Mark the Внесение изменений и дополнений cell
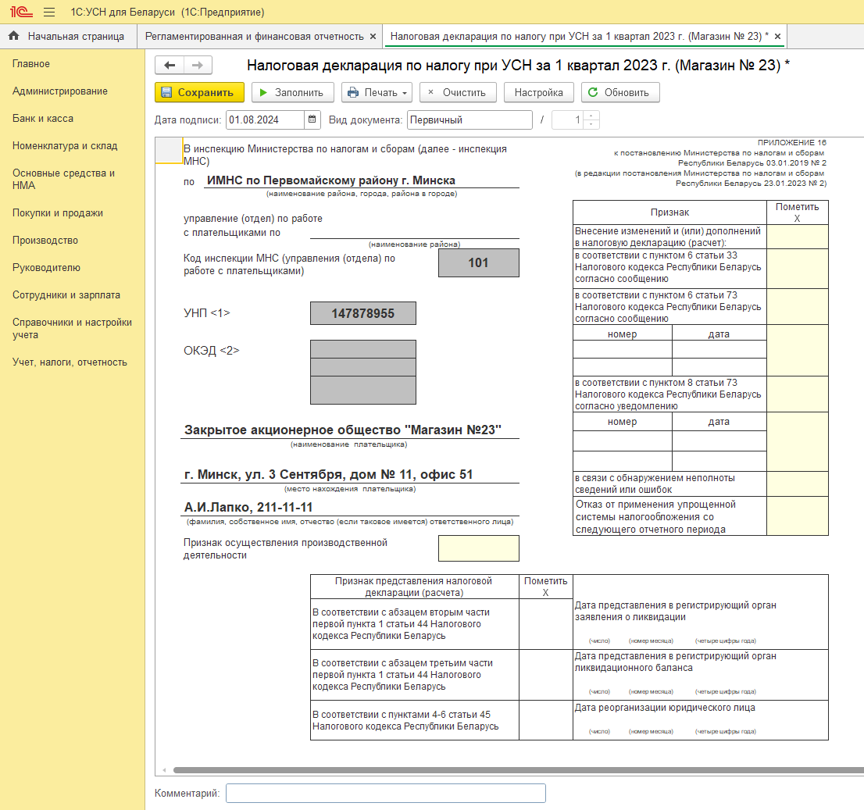 pyautogui.click(x=798, y=237)
